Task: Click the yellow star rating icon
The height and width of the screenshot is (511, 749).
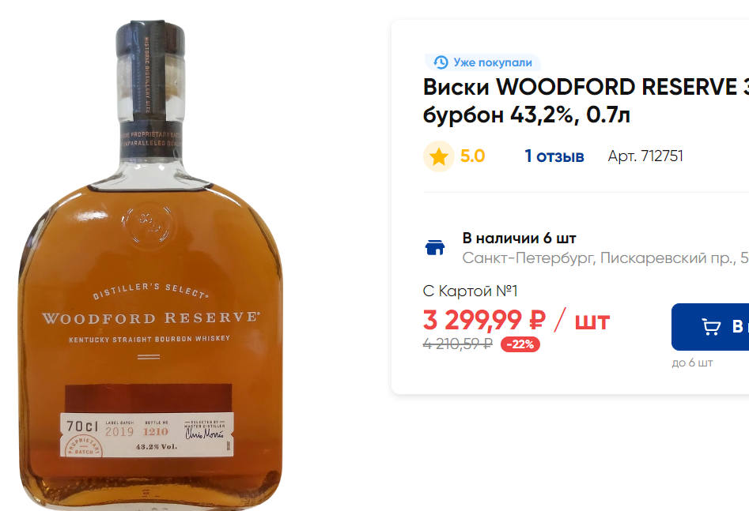Action: [438, 156]
